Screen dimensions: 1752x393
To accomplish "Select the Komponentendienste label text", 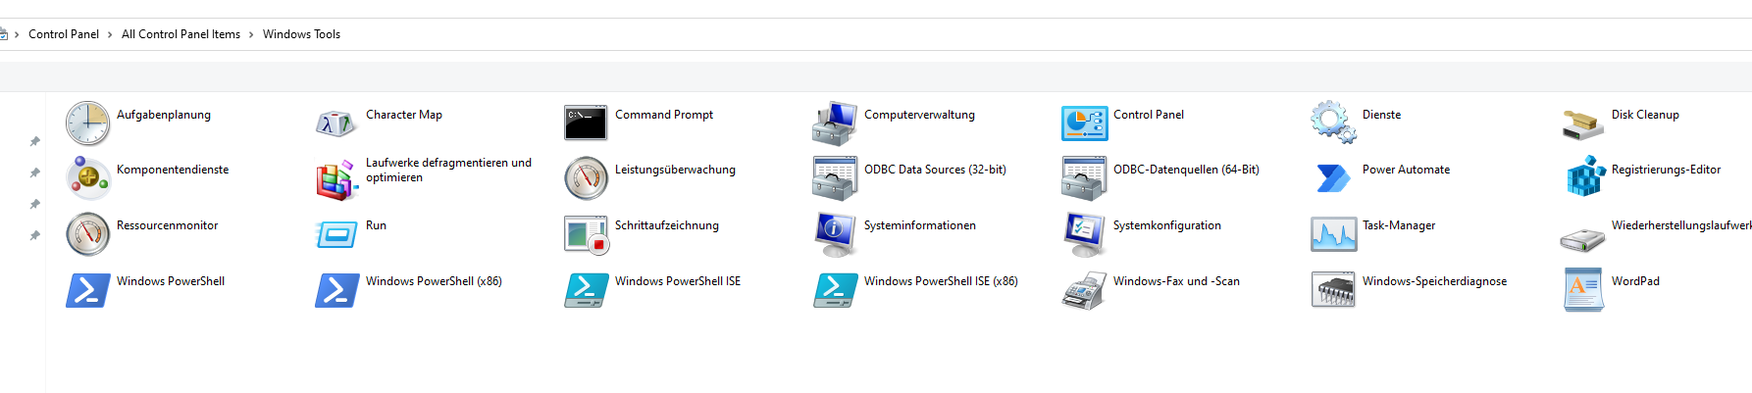I will [173, 170].
